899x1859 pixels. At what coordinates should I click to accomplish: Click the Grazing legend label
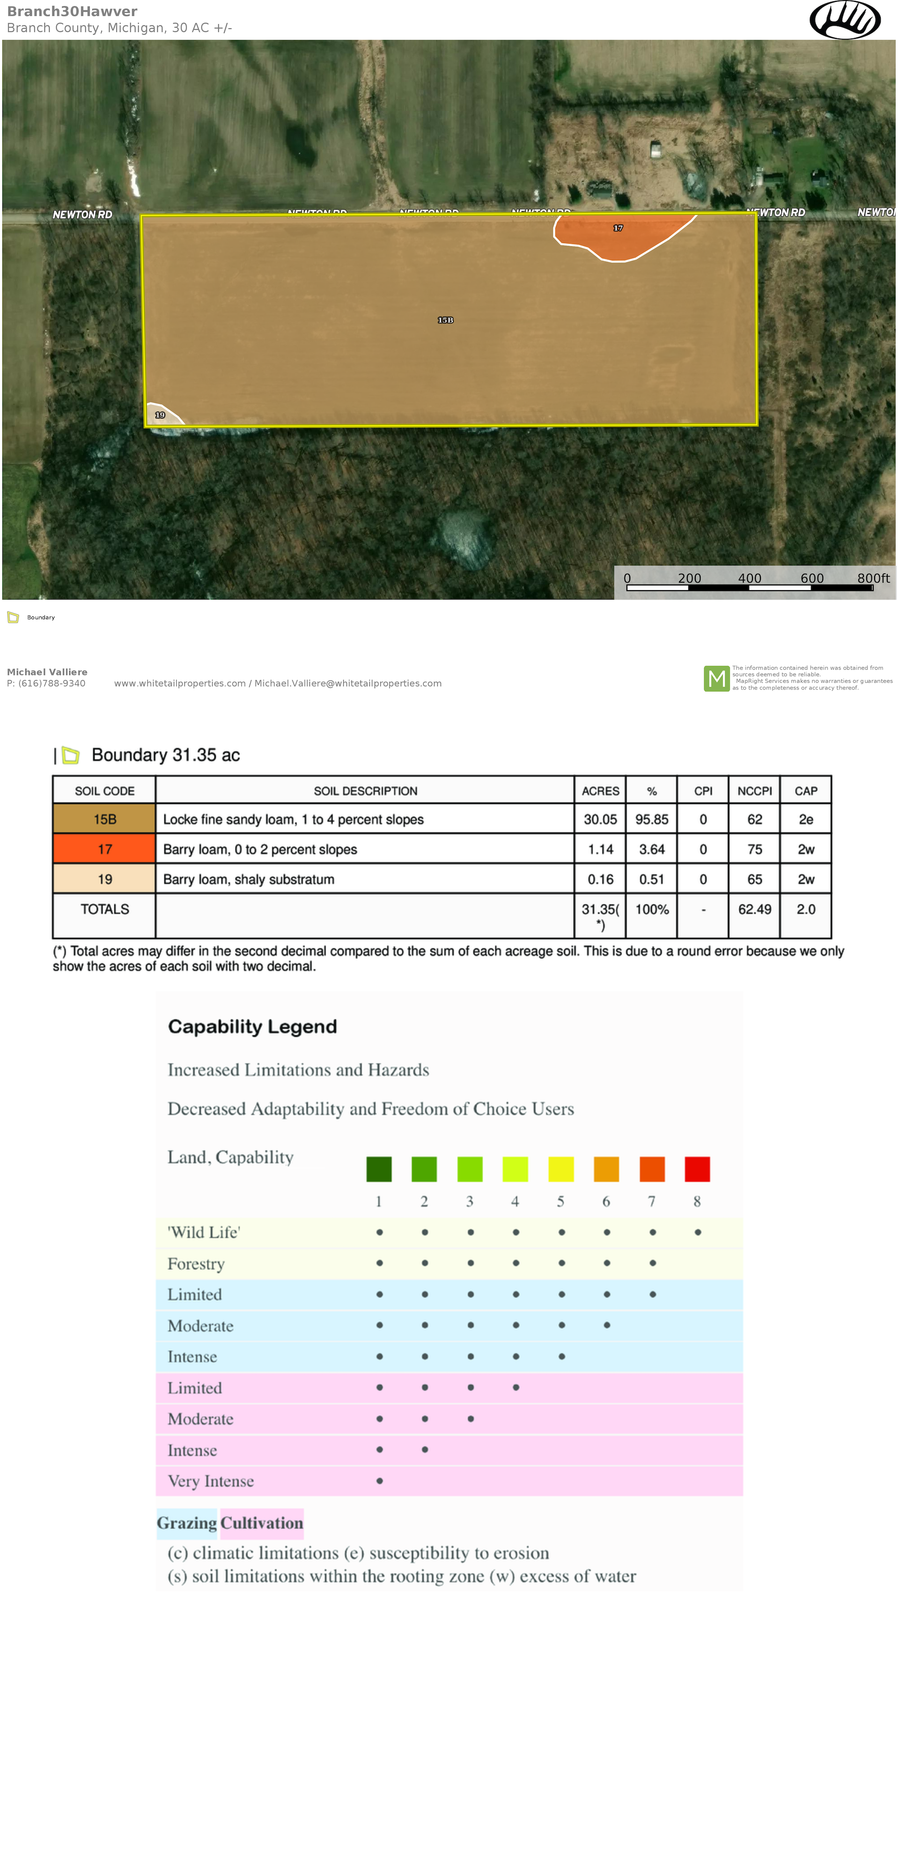coord(187,1523)
